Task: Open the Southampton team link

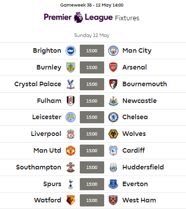Action: click(x=39, y=167)
